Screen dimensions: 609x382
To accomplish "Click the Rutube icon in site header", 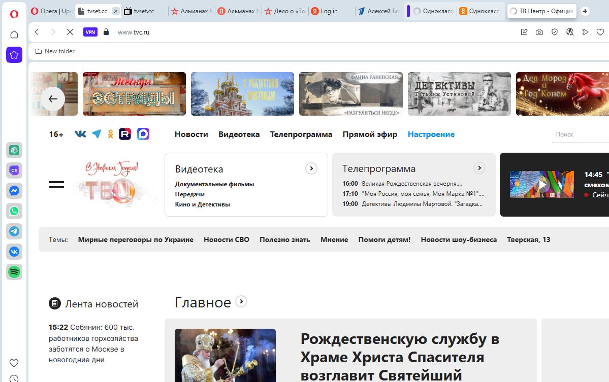I will 125,134.
